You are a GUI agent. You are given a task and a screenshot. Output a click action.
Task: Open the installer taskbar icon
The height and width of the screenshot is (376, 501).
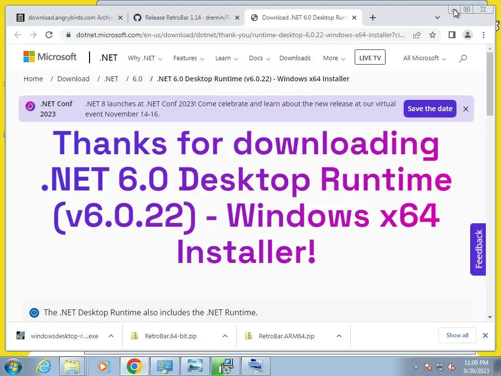(226, 366)
